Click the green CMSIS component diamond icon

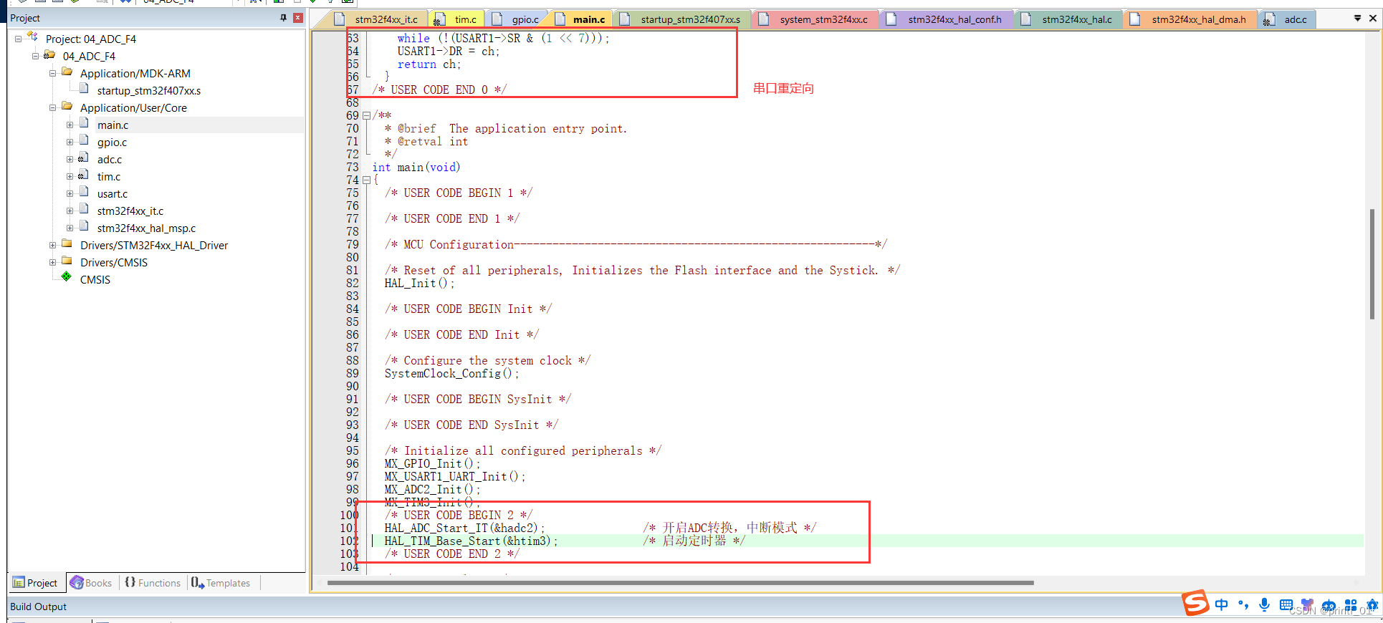tap(67, 277)
